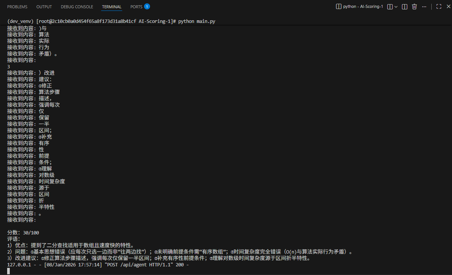Image resolution: width=452 pixels, height=275 pixels.
Task: Click the 'python main.py' command text
Action: pos(196,22)
